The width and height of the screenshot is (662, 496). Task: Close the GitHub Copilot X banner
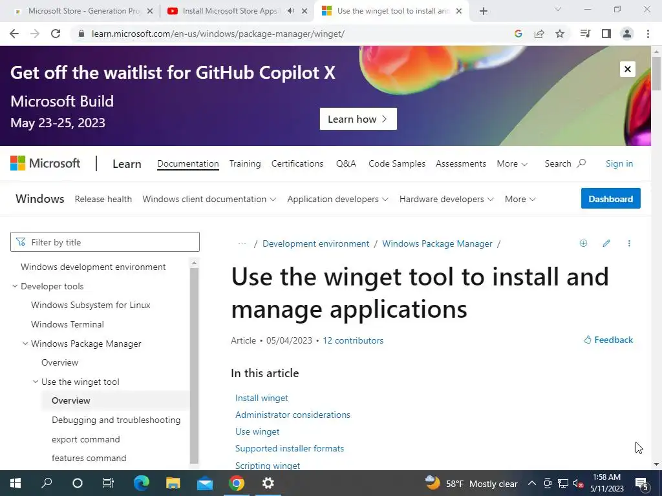[627, 69]
